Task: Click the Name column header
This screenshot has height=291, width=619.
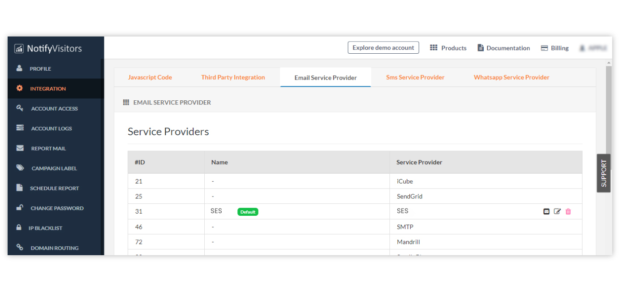Action: tap(219, 162)
